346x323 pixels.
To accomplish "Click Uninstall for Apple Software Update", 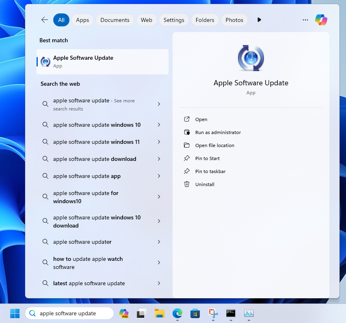I will (x=205, y=184).
